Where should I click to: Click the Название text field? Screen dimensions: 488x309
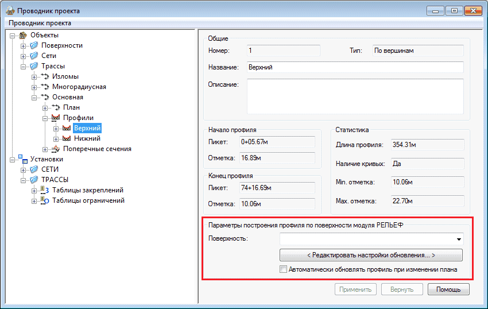pyautogui.click(x=355, y=67)
